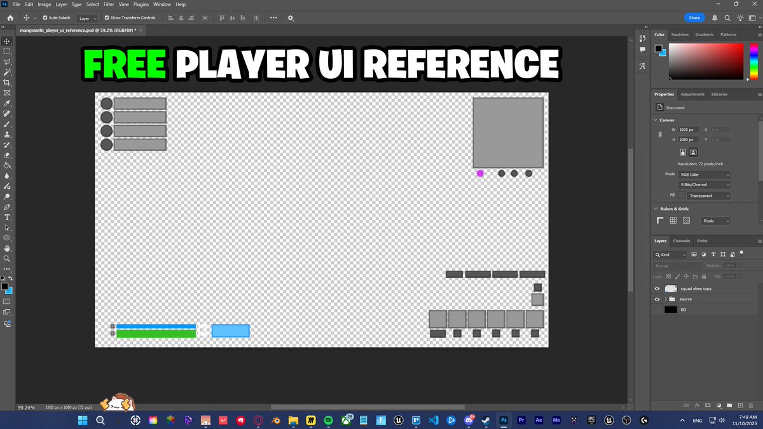The image size is (763, 429).
Task: Expand the source layer group
Action: 665,299
